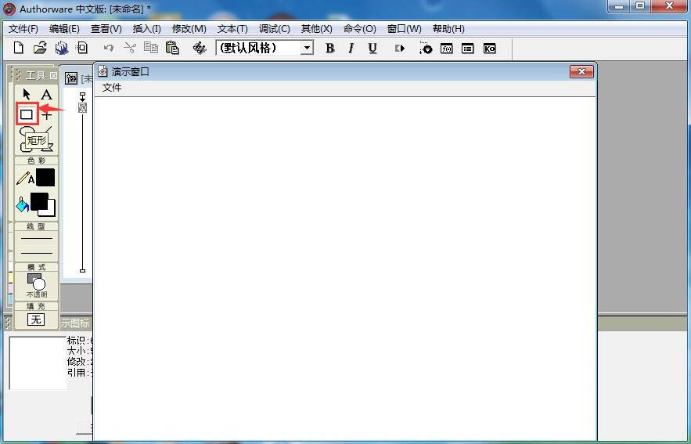Click the Restart run icon
Screen dimensions: 691x444
point(400,48)
